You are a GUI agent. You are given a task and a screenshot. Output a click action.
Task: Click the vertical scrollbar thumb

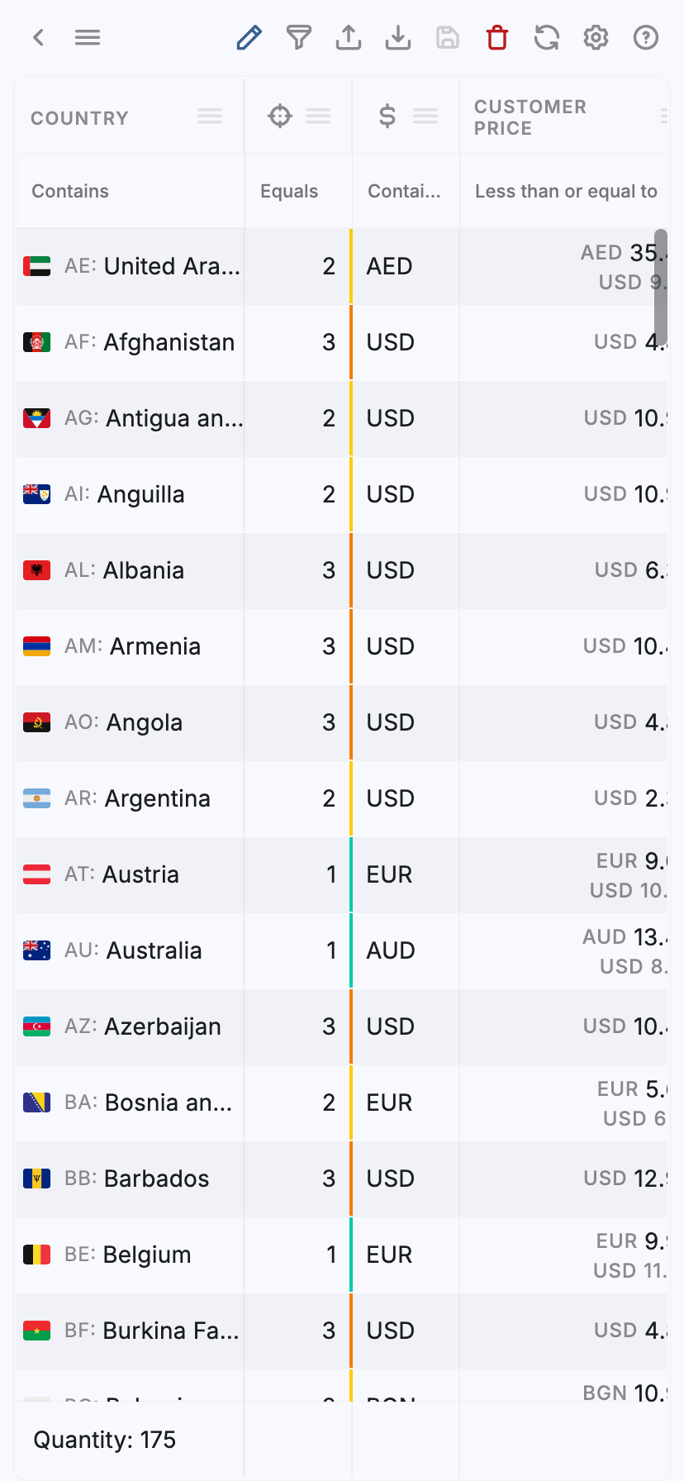(660, 286)
